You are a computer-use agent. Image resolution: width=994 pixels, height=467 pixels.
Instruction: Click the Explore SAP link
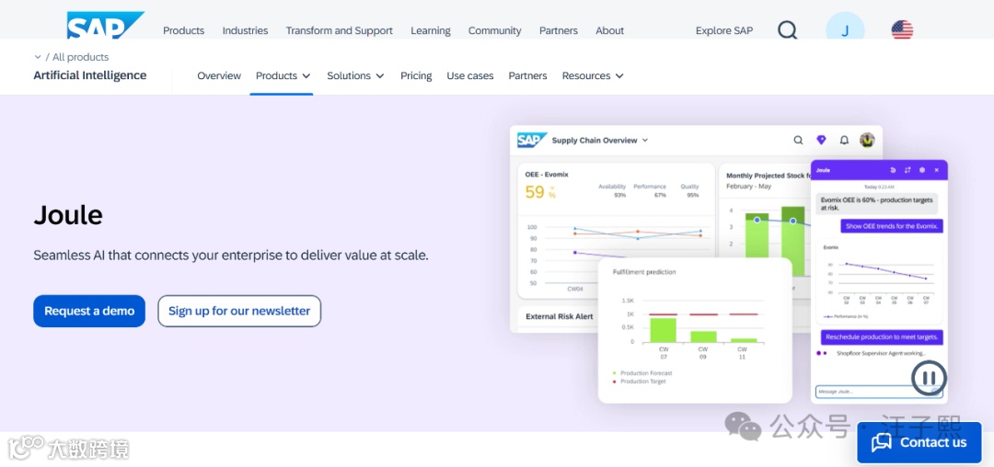(724, 30)
